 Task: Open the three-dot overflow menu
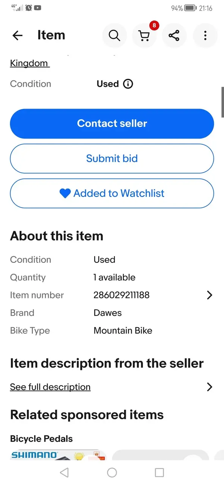pyautogui.click(x=205, y=35)
